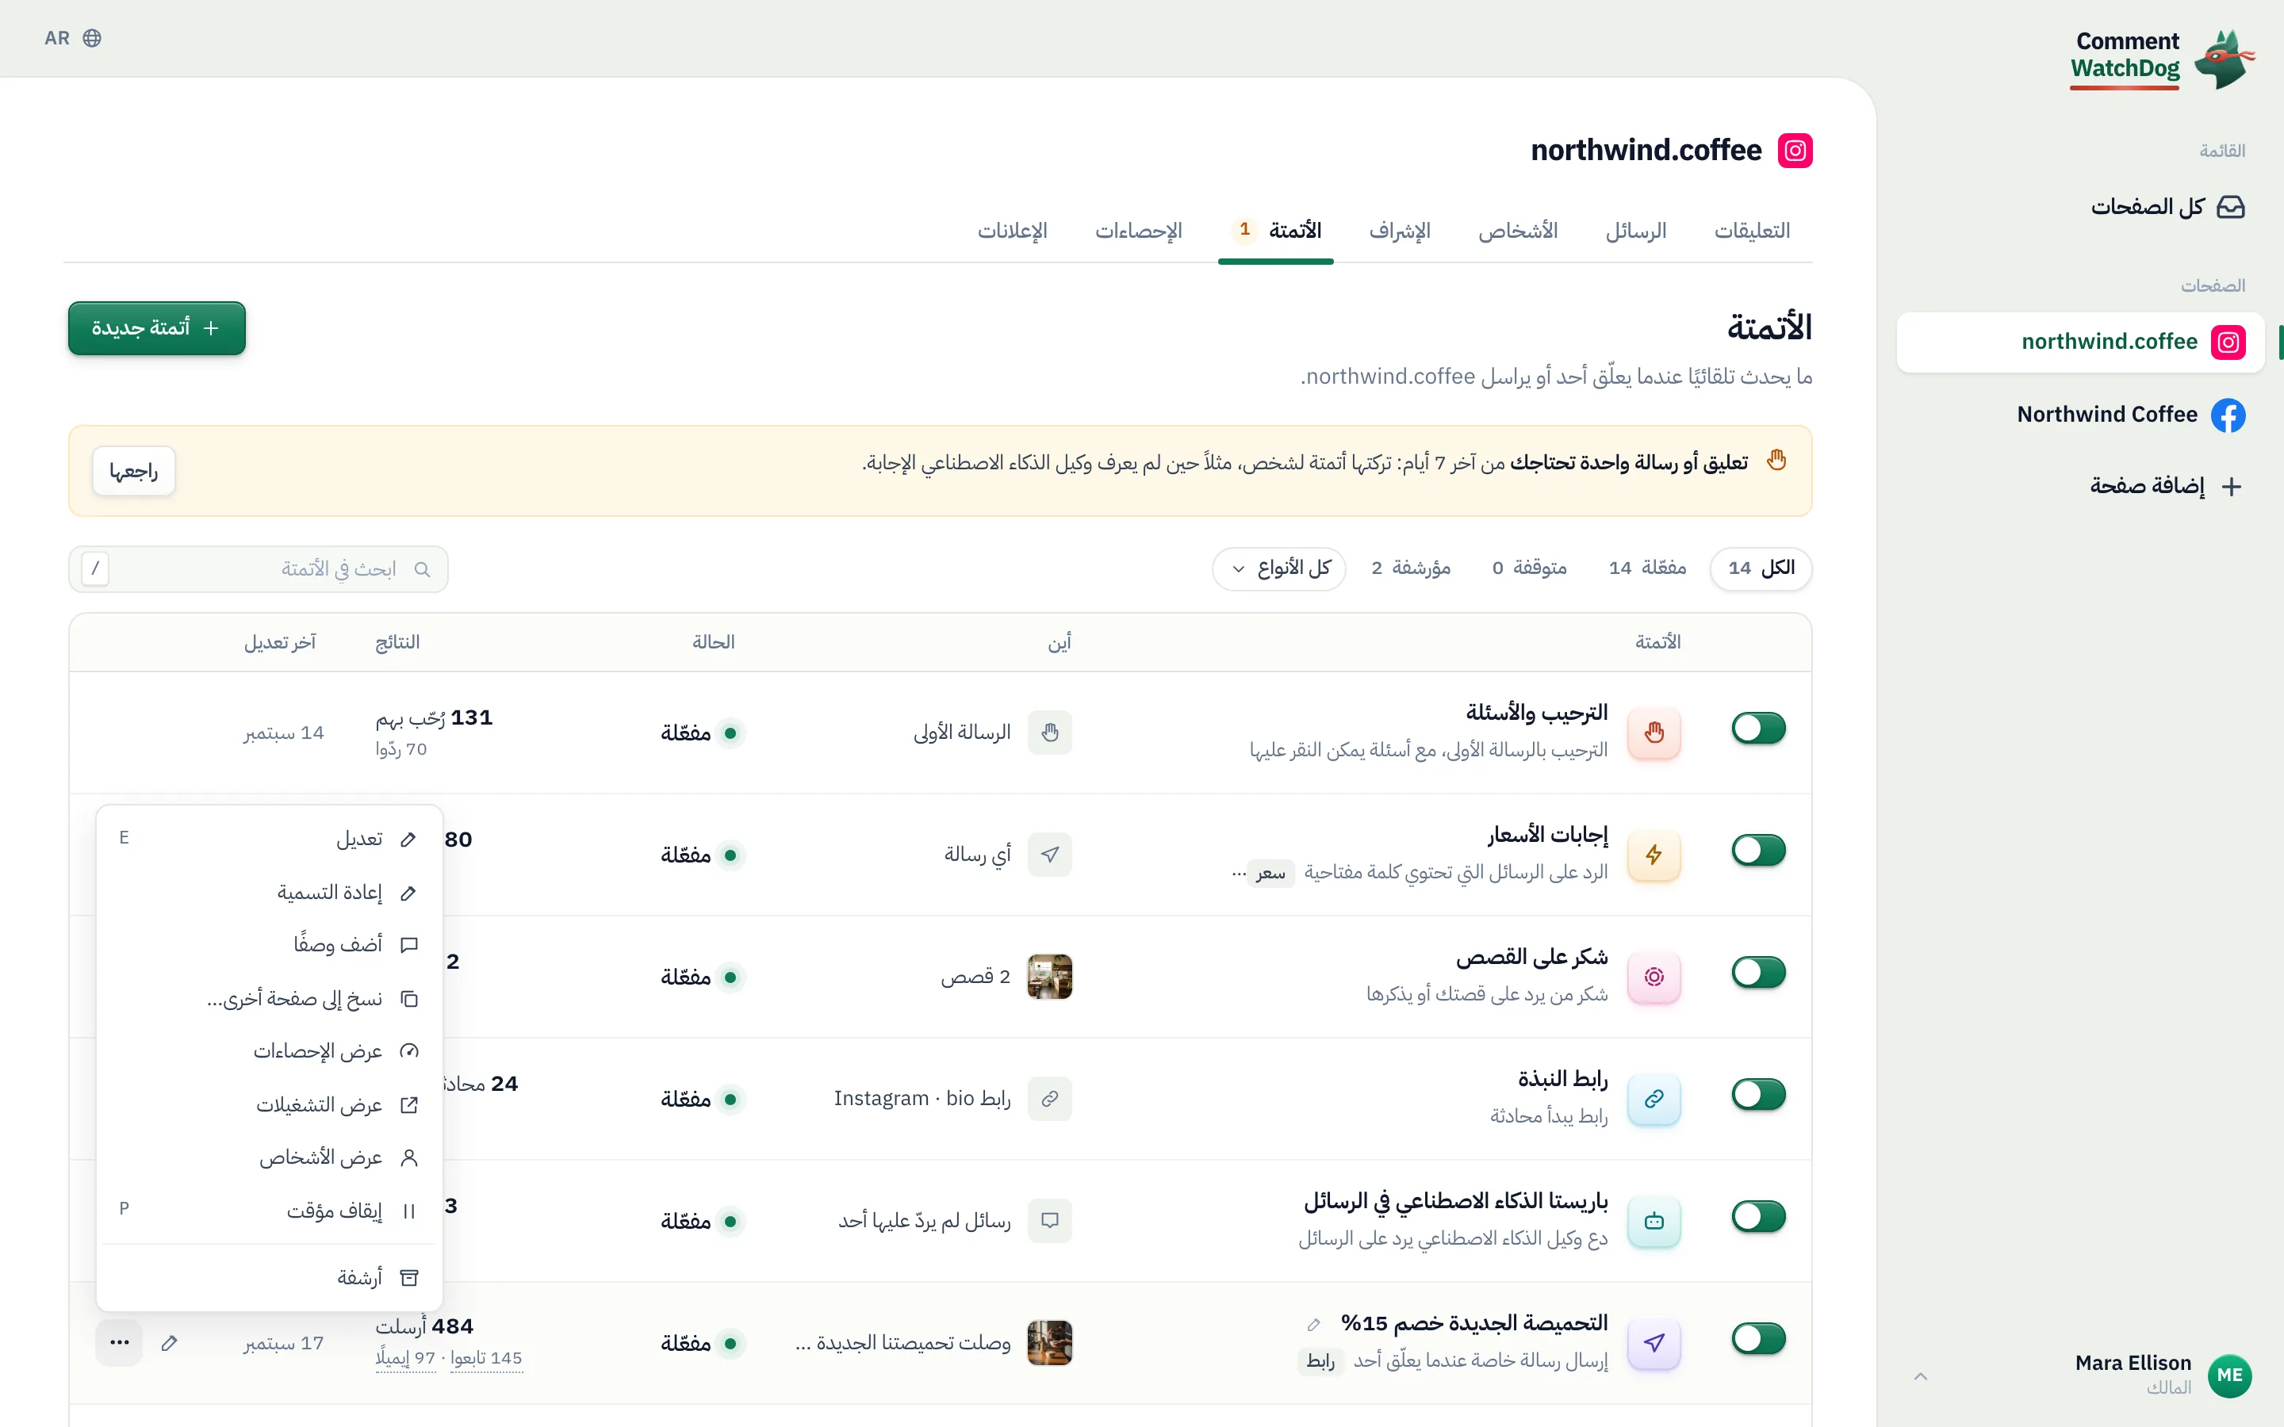Click the سعر keyword tag
This screenshot has width=2284, height=1427.
[x=1270, y=873]
